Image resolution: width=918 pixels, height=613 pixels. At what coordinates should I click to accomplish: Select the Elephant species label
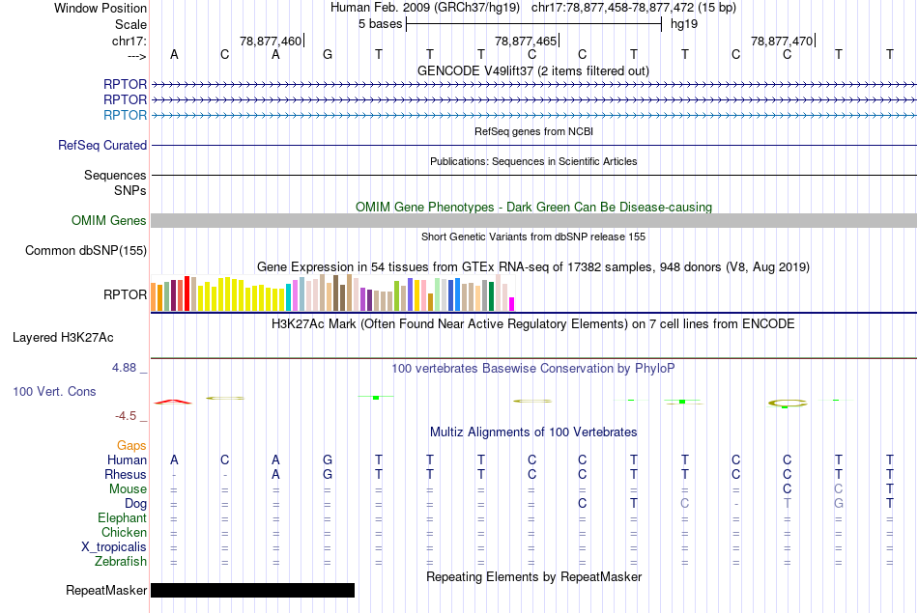[122, 518]
